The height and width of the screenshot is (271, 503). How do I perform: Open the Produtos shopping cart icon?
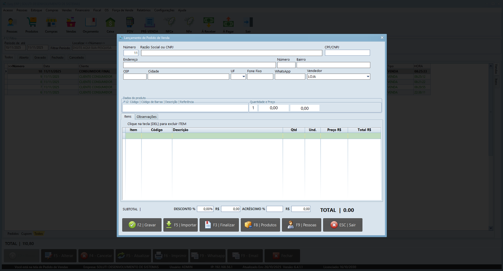[32, 25]
